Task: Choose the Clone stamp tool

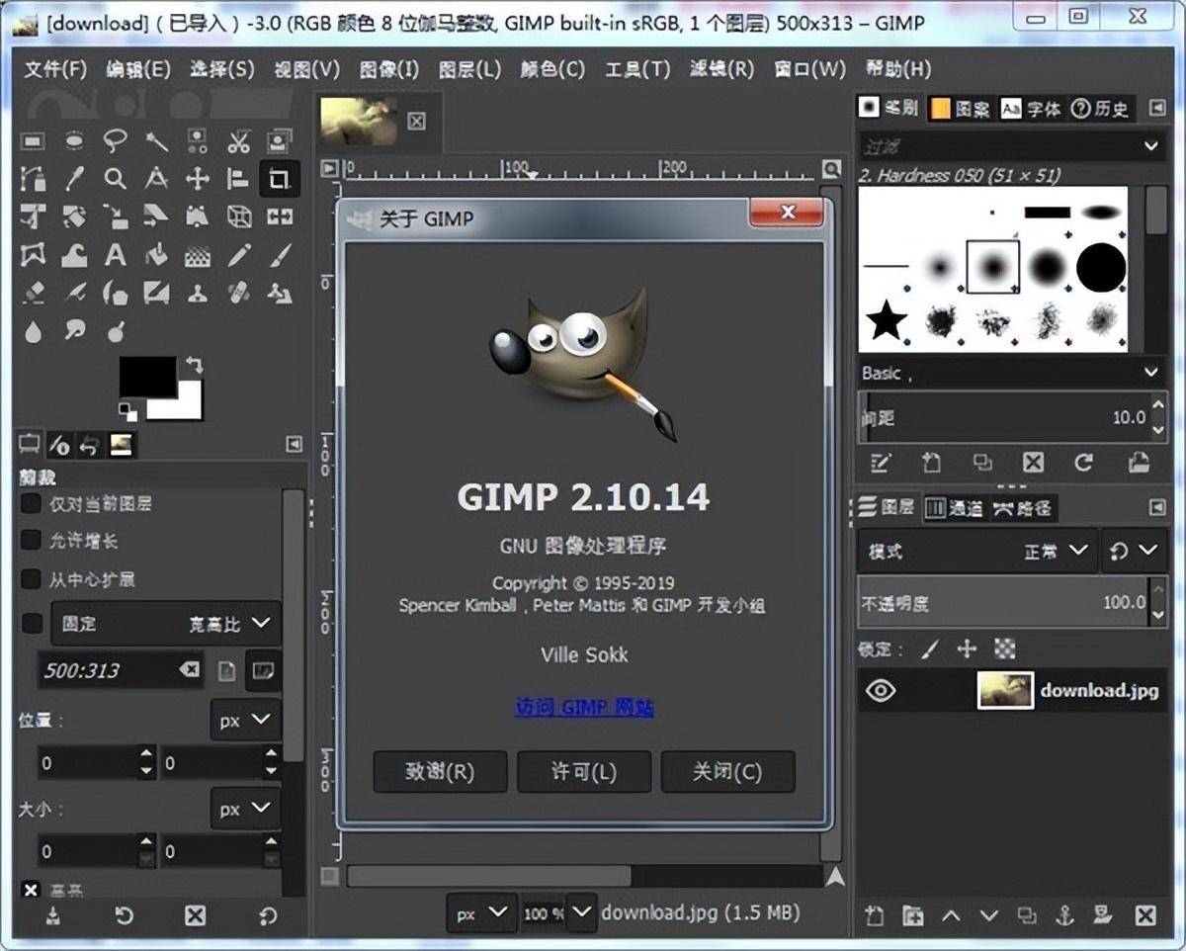Action: point(198,293)
